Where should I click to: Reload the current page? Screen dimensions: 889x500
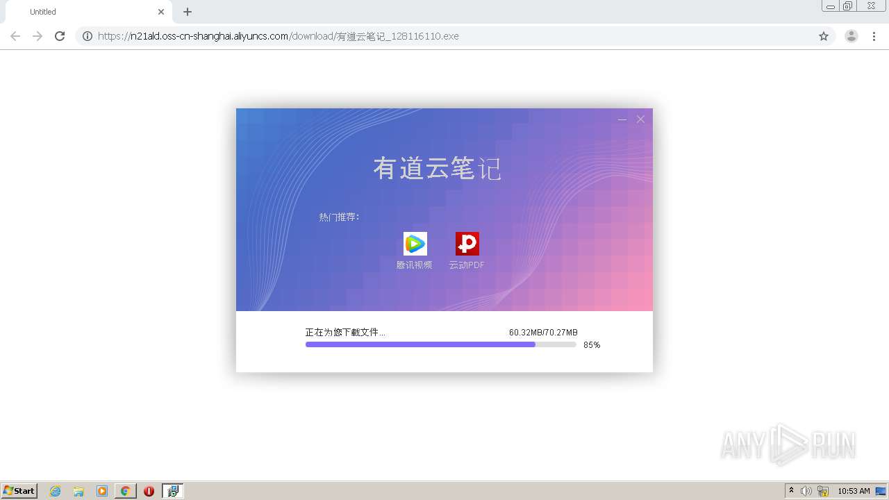coord(60,36)
